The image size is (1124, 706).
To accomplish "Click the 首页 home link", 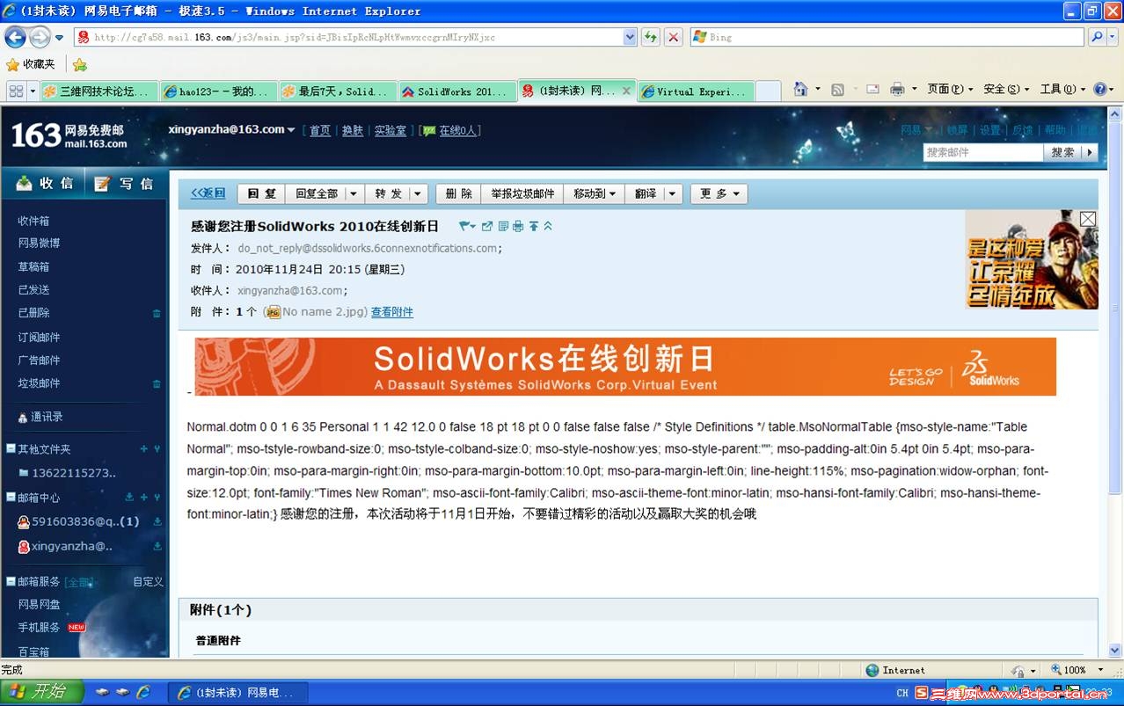I will [320, 130].
